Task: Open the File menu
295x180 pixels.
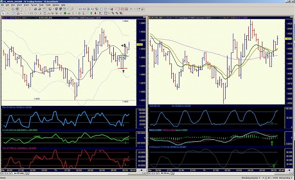Action: pyautogui.click(x=2, y=5)
